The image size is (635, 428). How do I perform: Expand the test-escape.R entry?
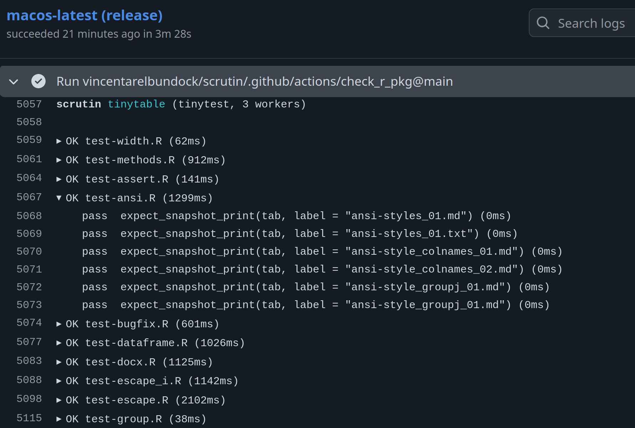pos(59,400)
